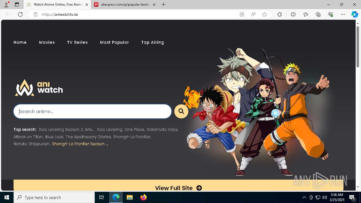Open the Windows Start menu

point(7,197)
